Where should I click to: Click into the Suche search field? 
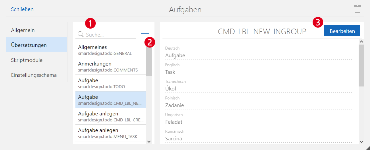(110, 35)
